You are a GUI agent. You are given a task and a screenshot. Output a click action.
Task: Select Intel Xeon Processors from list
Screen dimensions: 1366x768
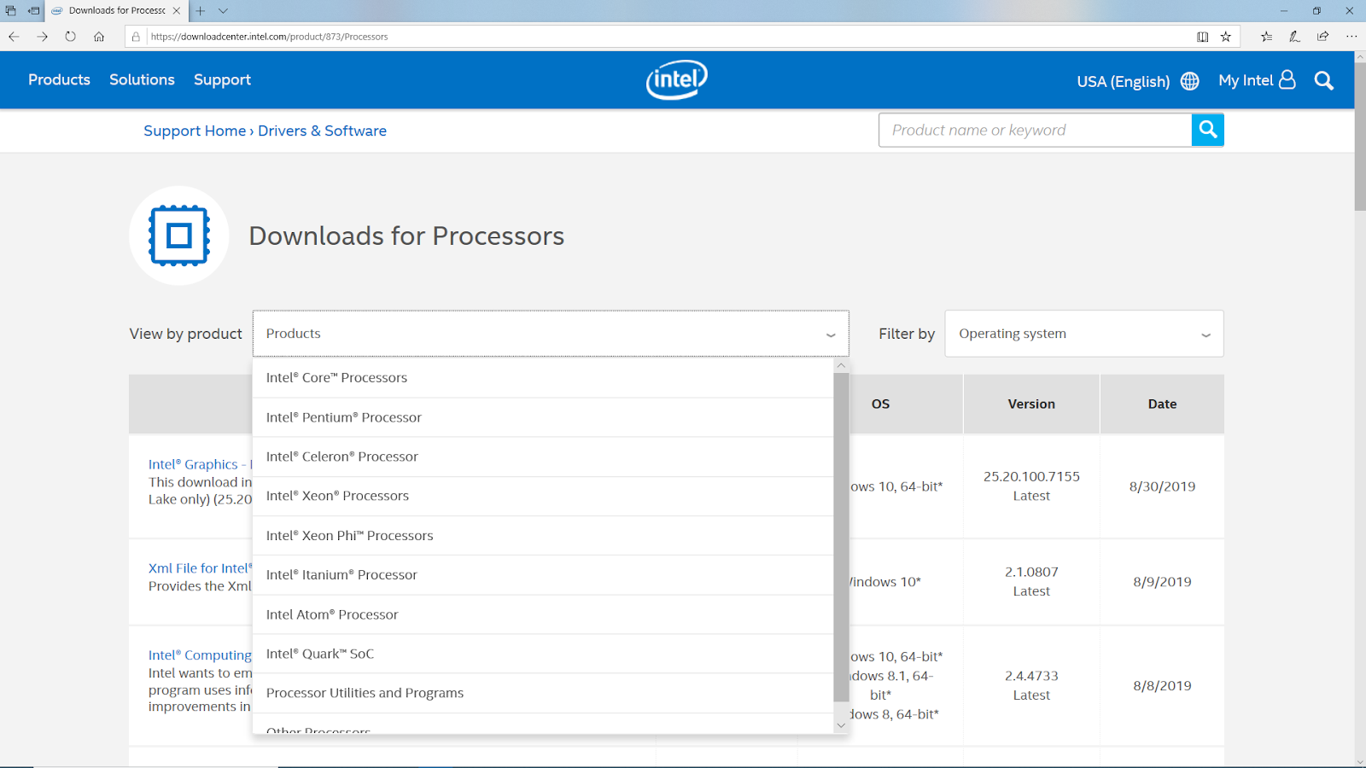point(337,496)
